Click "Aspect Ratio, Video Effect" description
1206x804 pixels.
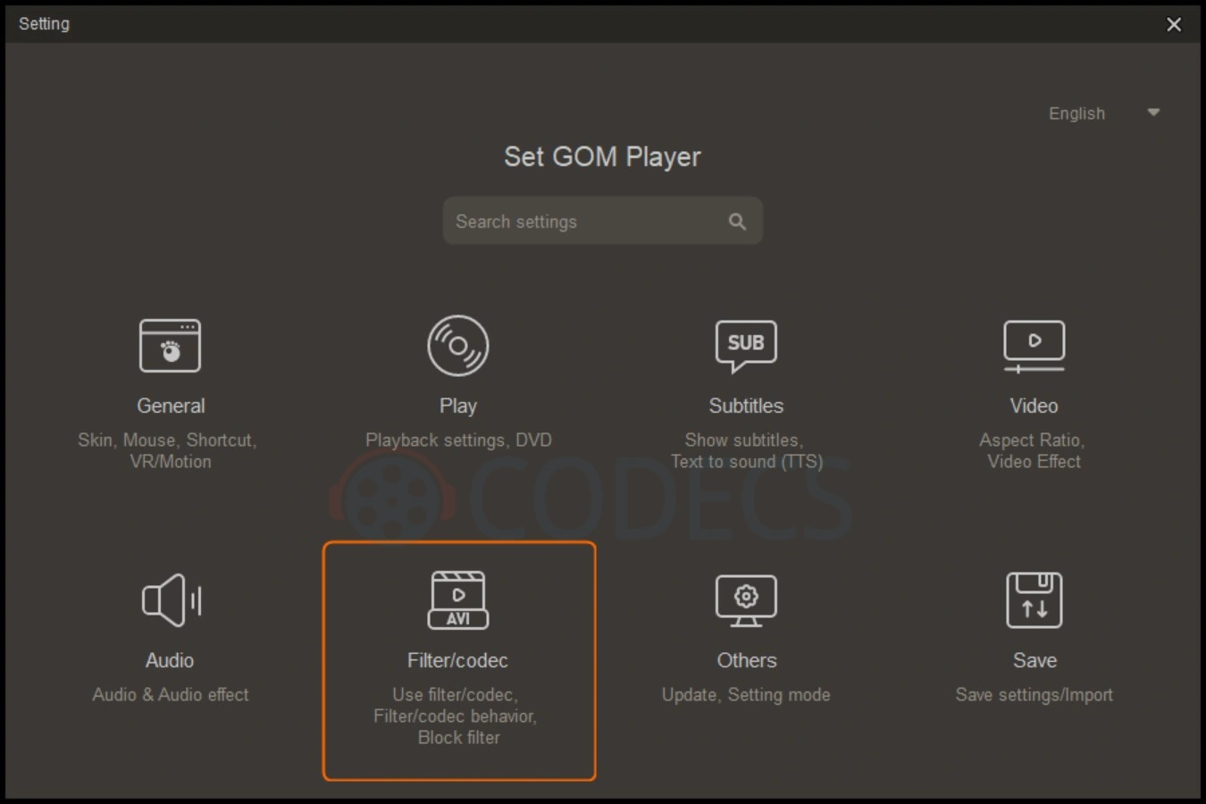pos(1033,451)
